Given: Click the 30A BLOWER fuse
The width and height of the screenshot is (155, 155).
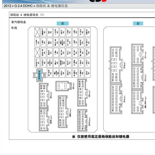Looking at the screenshot, I should pyautogui.click(x=88, y=32).
